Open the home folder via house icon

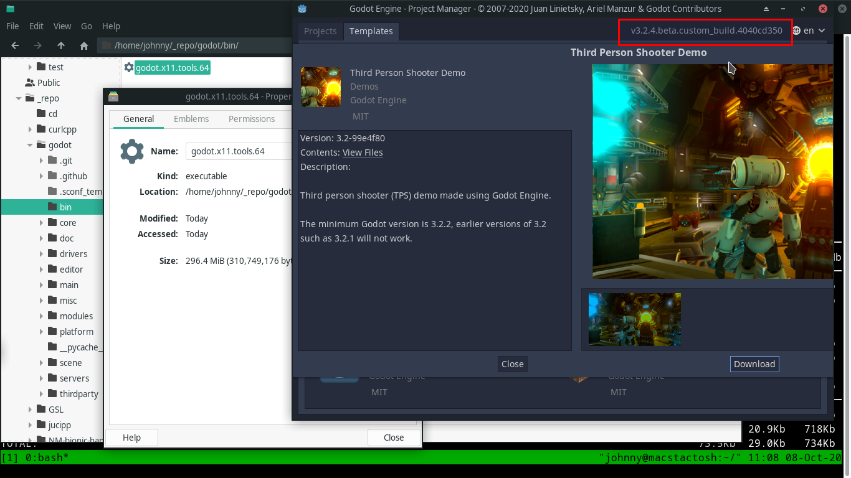pyautogui.click(x=84, y=45)
